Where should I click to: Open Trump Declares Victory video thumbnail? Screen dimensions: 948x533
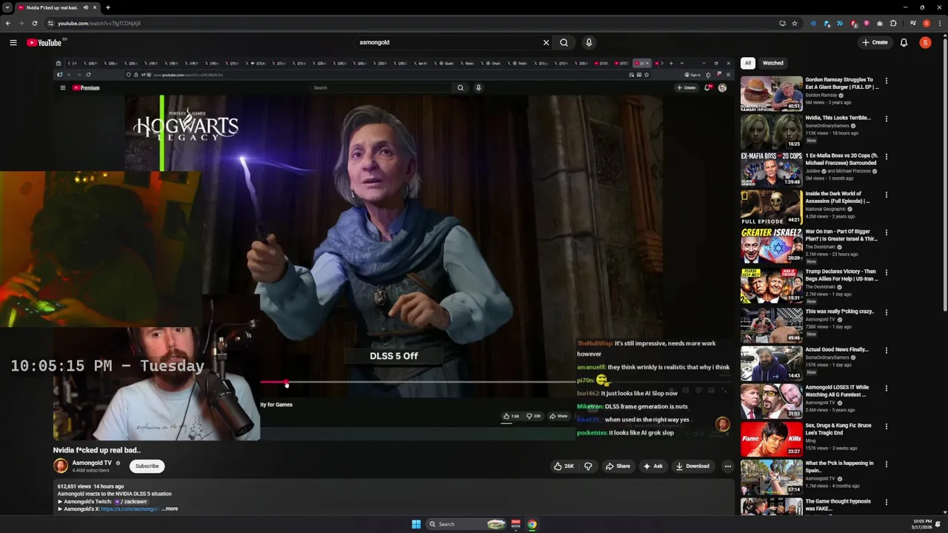[772, 284]
